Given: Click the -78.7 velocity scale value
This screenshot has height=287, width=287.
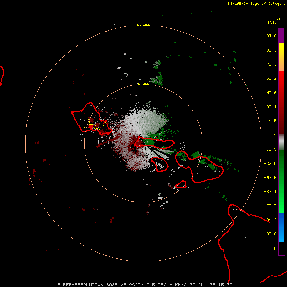Looking at the screenshot, I should (270, 206).
